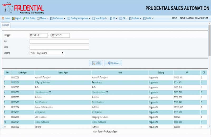
Task: Click the Case text input field
Action: (x=59, y=47)
